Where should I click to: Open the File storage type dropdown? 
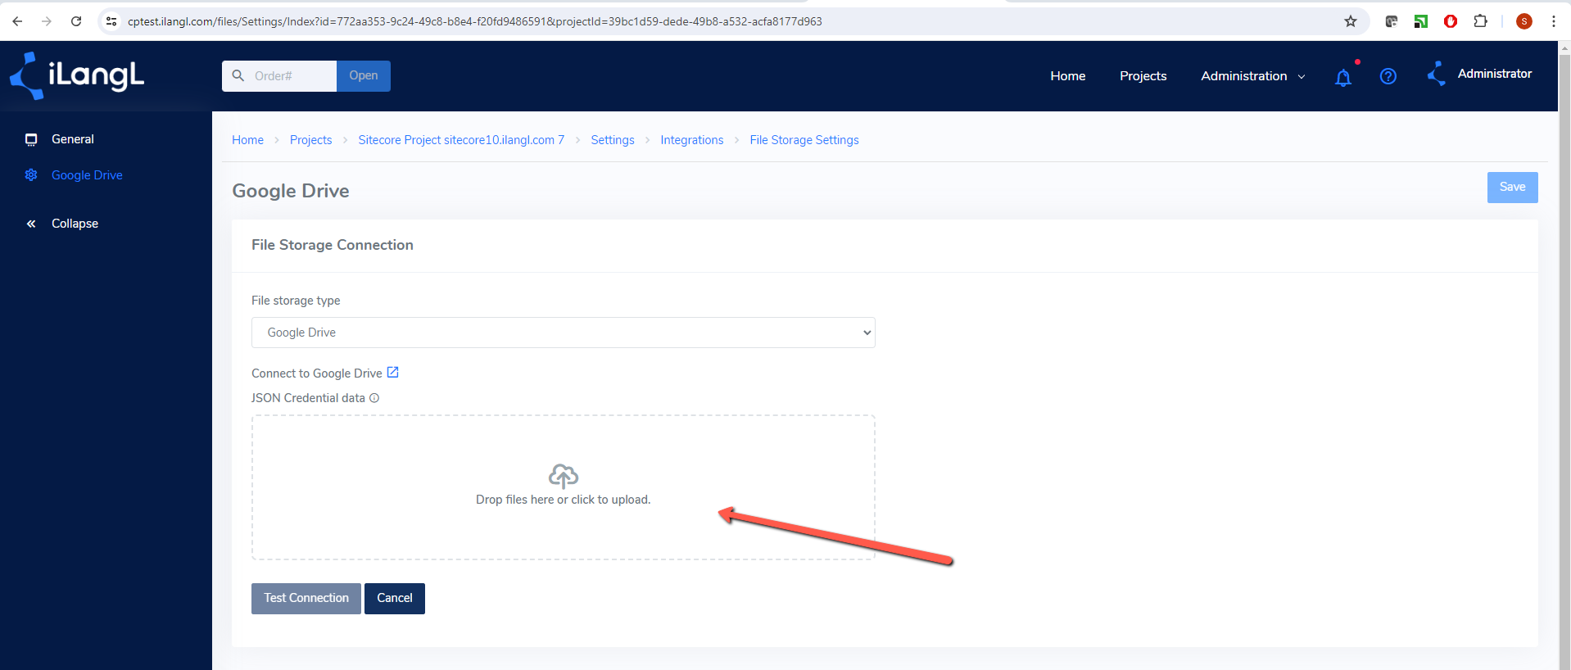[x=564, y=333]
